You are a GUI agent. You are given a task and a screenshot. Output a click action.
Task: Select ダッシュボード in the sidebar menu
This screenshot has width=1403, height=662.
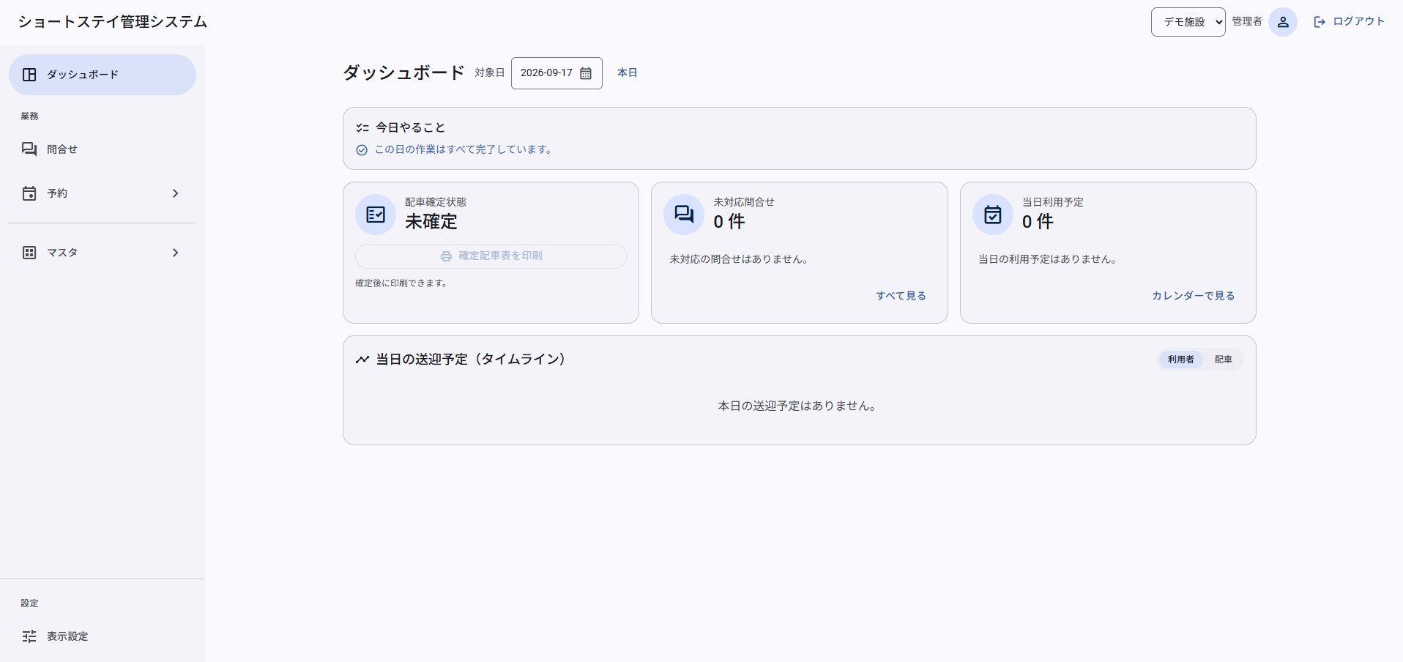pyautogui.click(x=103, y=75)
